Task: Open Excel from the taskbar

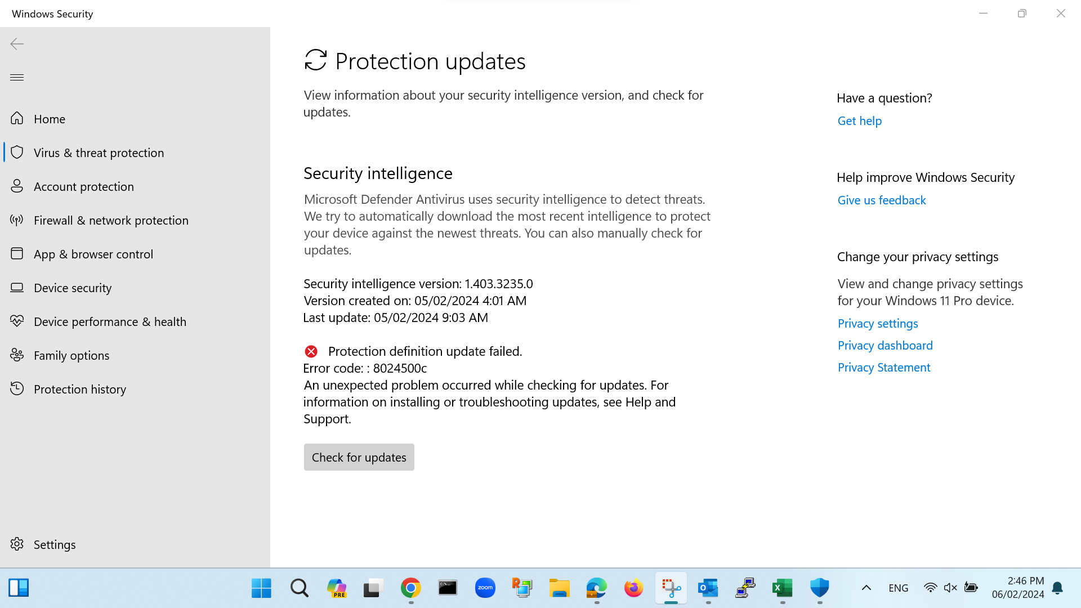Action: pos(783,588)
